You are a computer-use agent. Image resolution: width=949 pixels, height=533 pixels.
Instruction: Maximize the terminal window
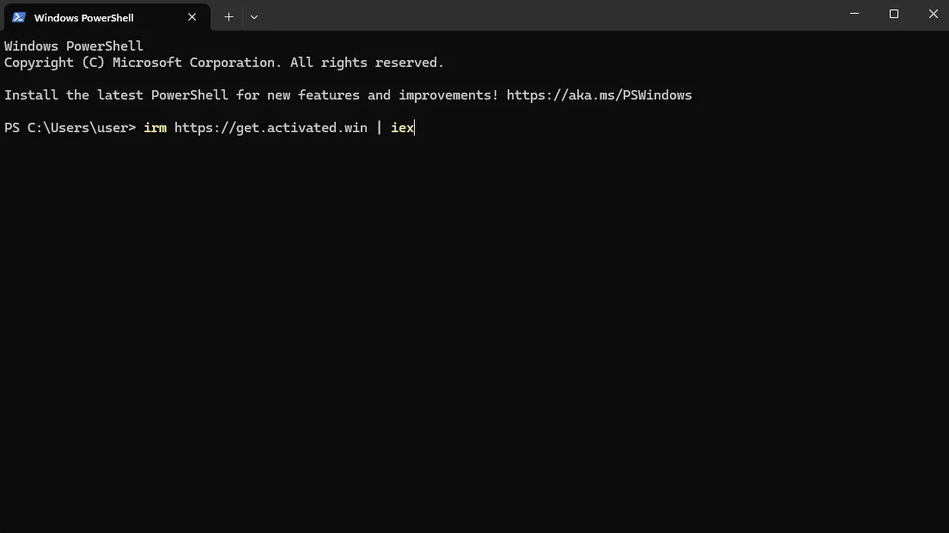894,14
